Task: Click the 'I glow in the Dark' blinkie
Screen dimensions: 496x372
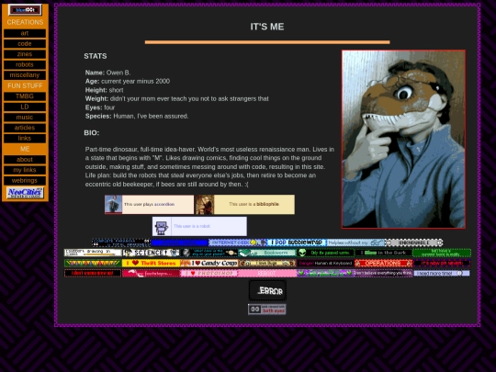Action: click(x=383, y=253)
